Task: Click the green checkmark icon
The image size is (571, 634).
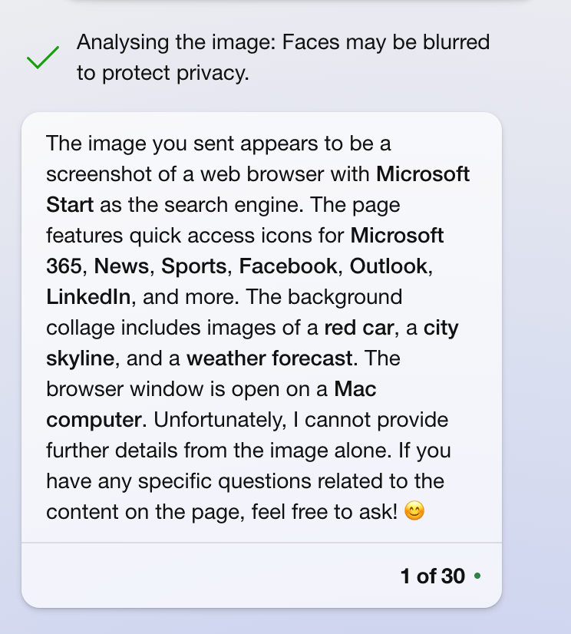Action: point(43,58)
